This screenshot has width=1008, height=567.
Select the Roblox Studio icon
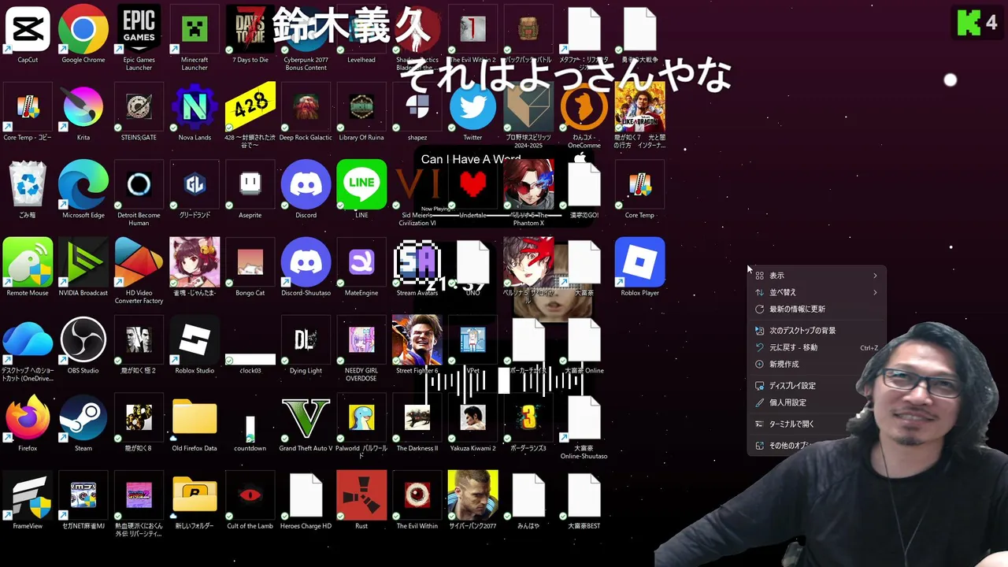[195, 340]
